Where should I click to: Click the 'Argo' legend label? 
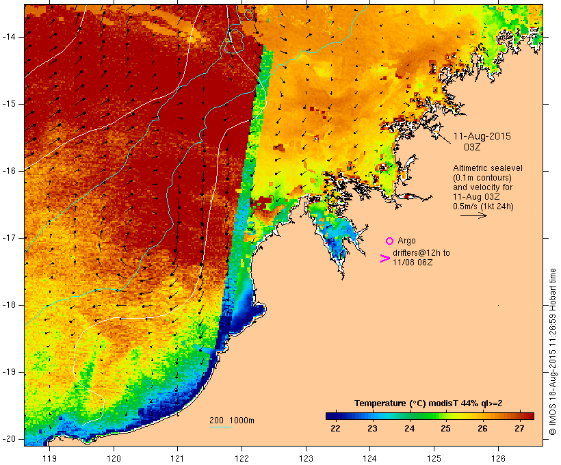coord(406,241)
